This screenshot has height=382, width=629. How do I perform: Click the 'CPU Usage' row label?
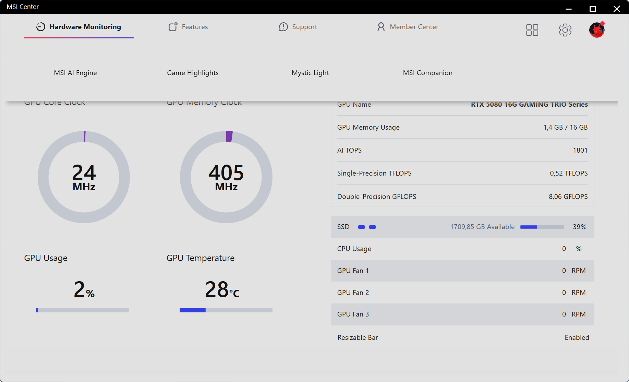click(x=354, y=249)
